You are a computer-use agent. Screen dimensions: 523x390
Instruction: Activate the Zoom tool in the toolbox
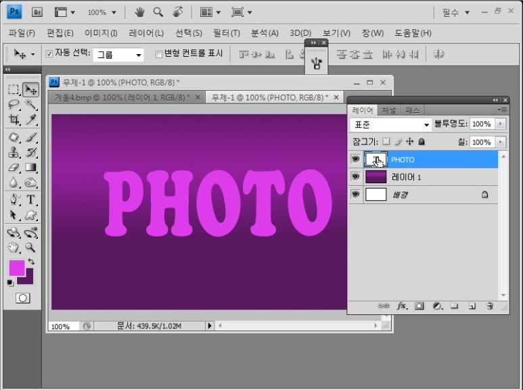coord(31,247)
